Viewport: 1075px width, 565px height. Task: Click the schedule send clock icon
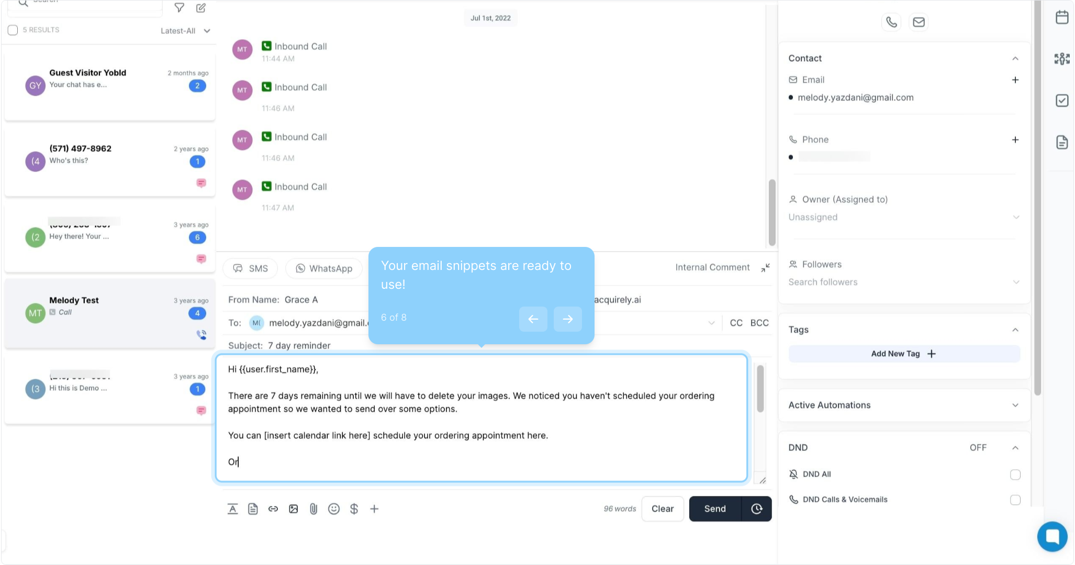coord(756,508)
